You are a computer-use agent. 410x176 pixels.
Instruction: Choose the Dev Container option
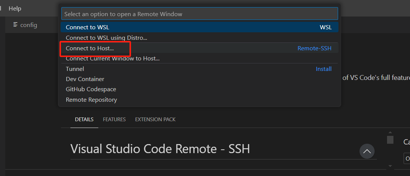200,79
